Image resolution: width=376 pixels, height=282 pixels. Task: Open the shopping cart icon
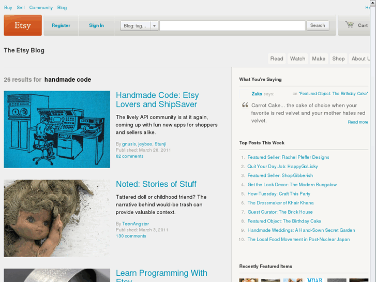(350, 24)
